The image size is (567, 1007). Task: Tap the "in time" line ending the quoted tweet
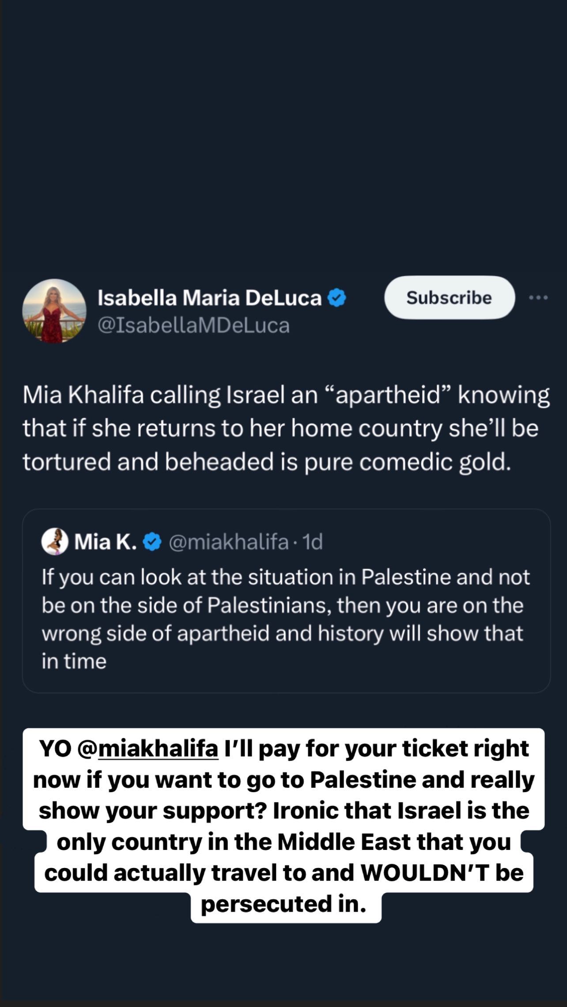(x=74, y=661)
